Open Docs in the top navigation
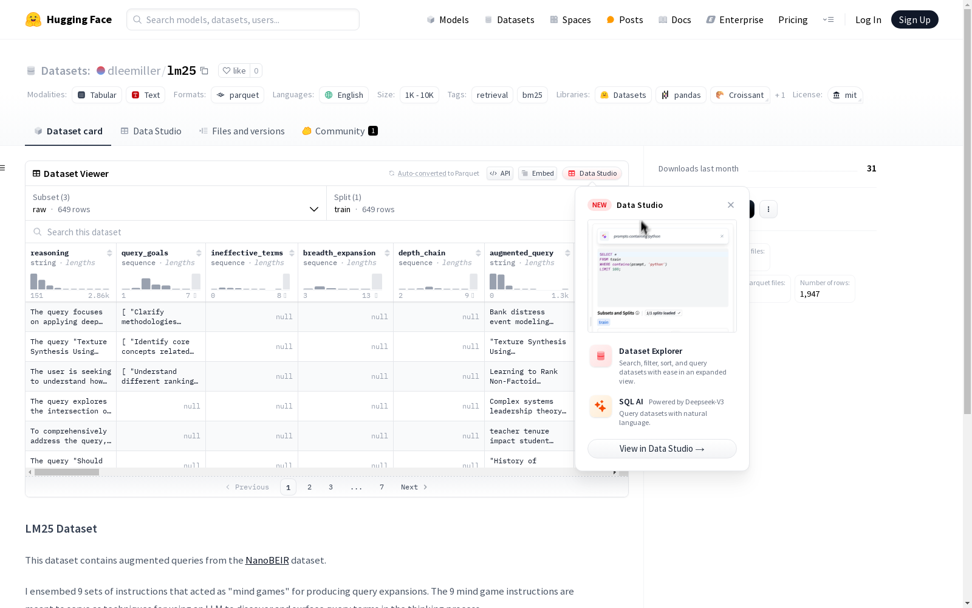972x608 pixels. click(x=675, y=19)
